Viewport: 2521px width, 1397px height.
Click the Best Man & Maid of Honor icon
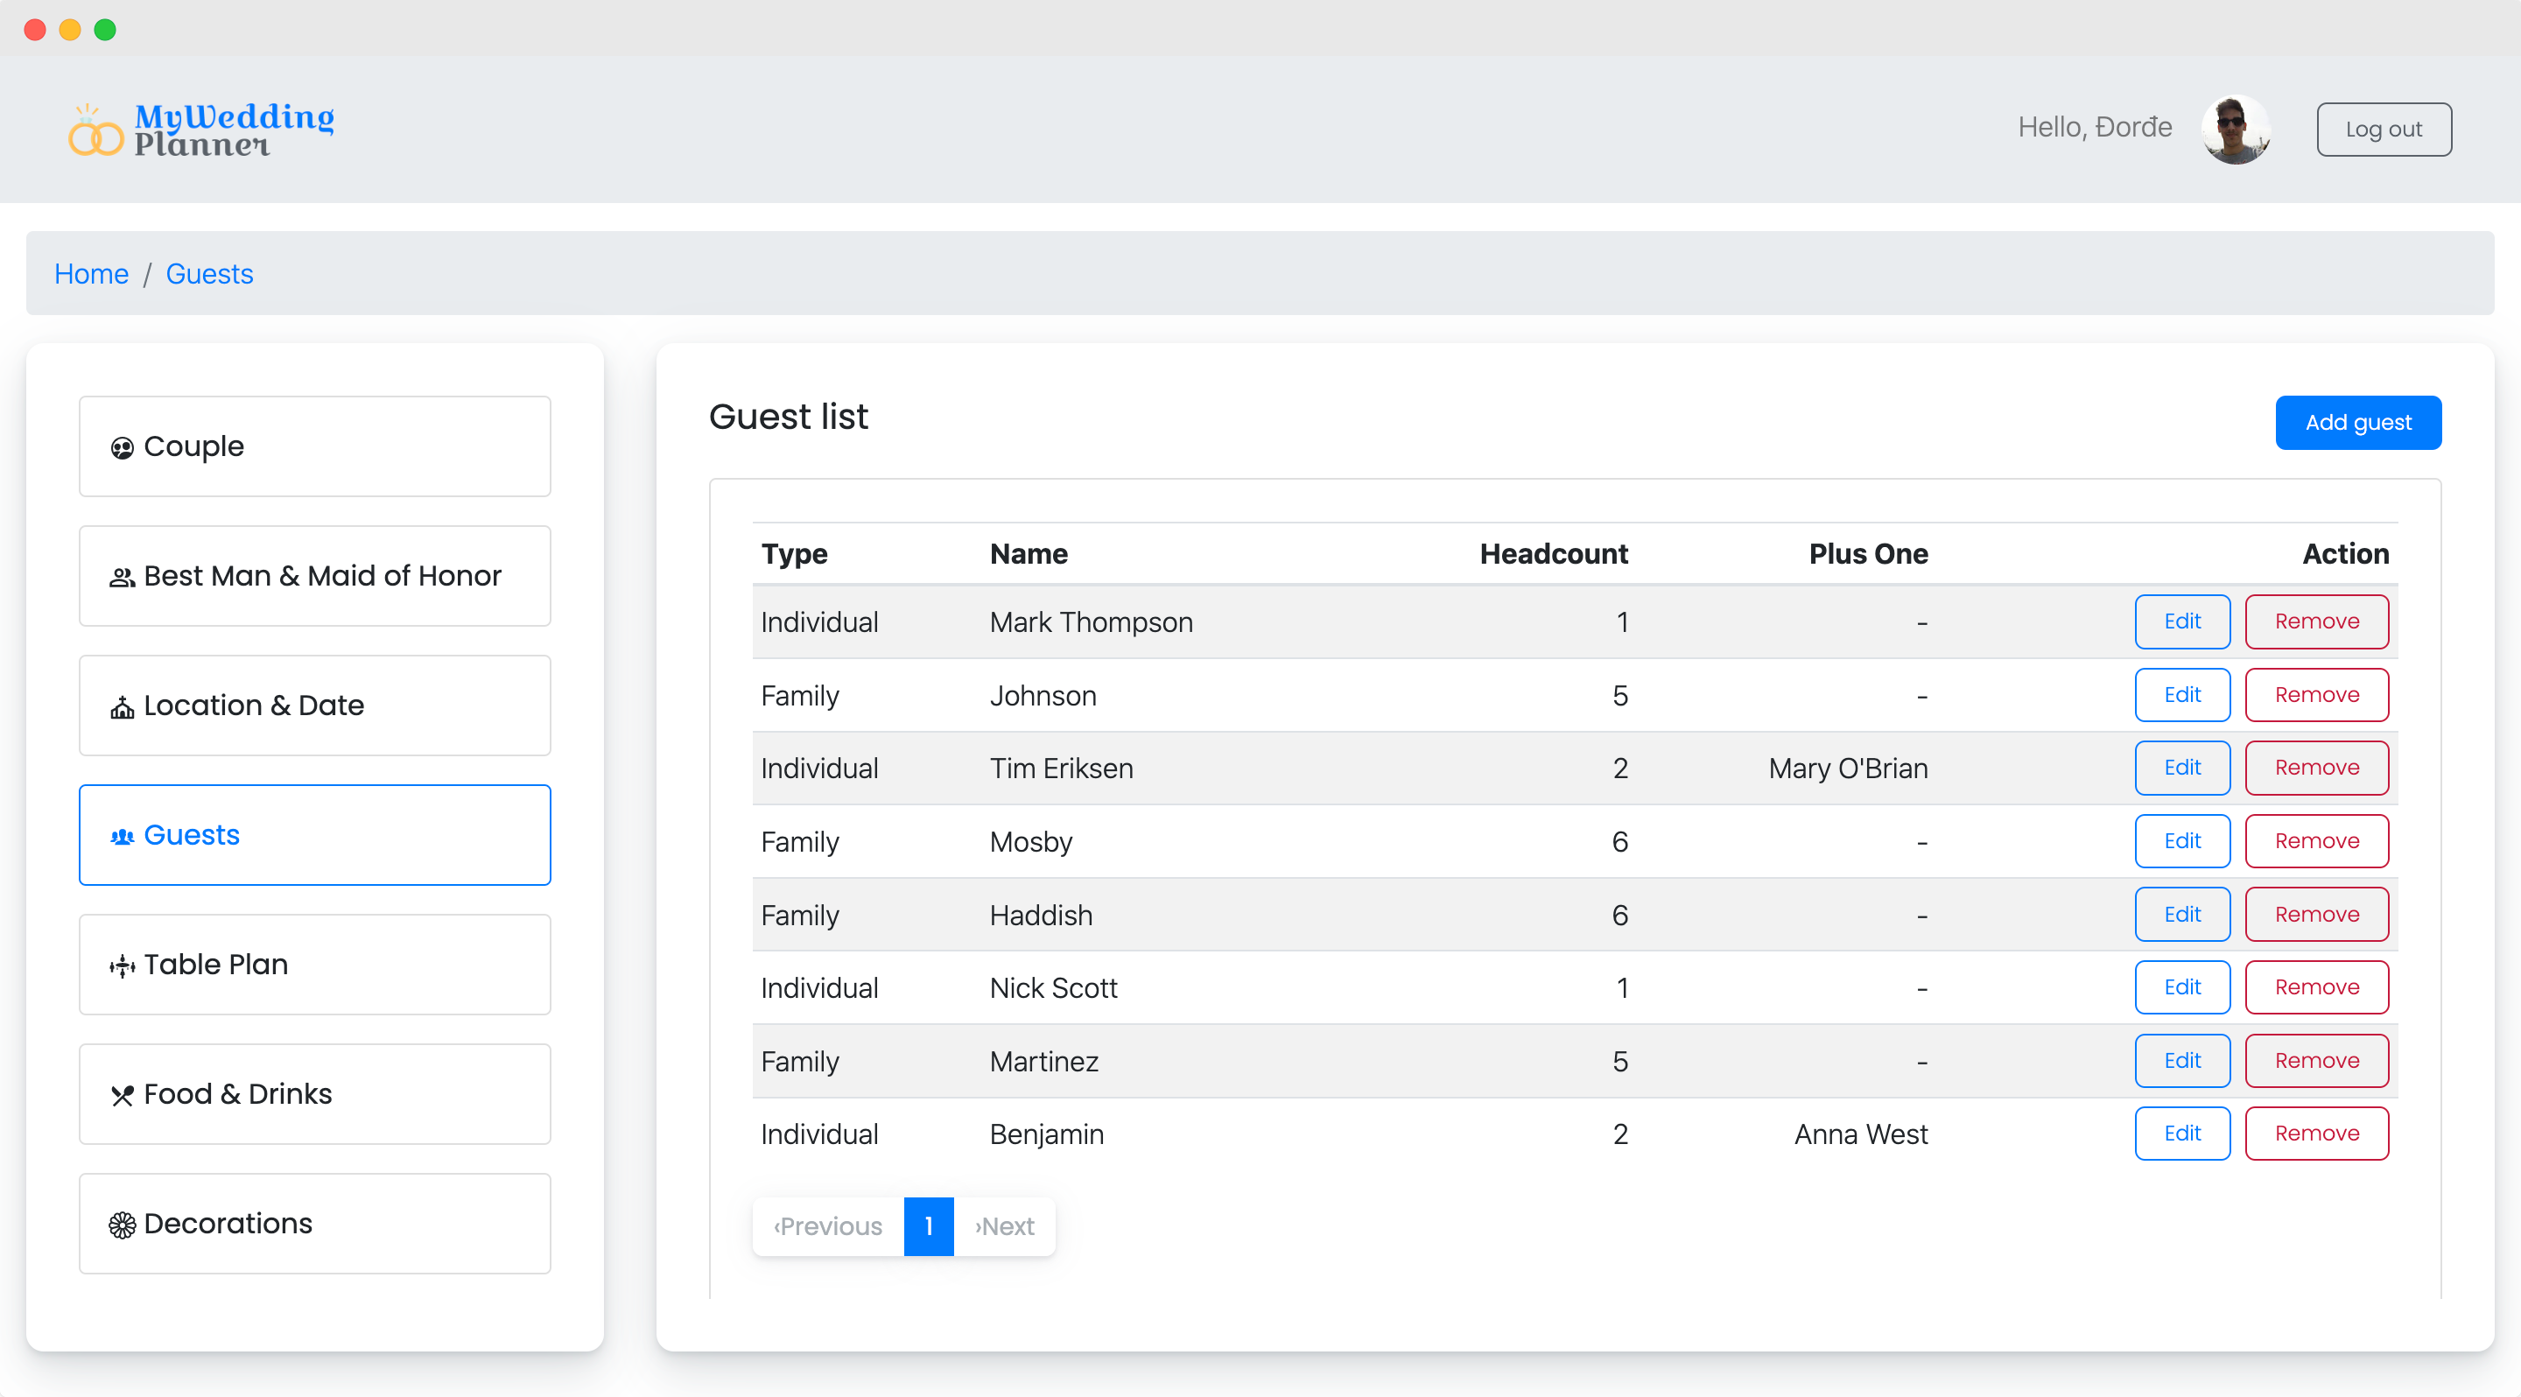122,576
